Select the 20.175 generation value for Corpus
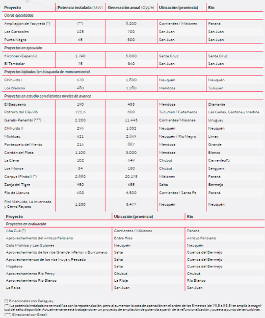The image size is (265, 318). pyautogui.click(x=131, y=177)
